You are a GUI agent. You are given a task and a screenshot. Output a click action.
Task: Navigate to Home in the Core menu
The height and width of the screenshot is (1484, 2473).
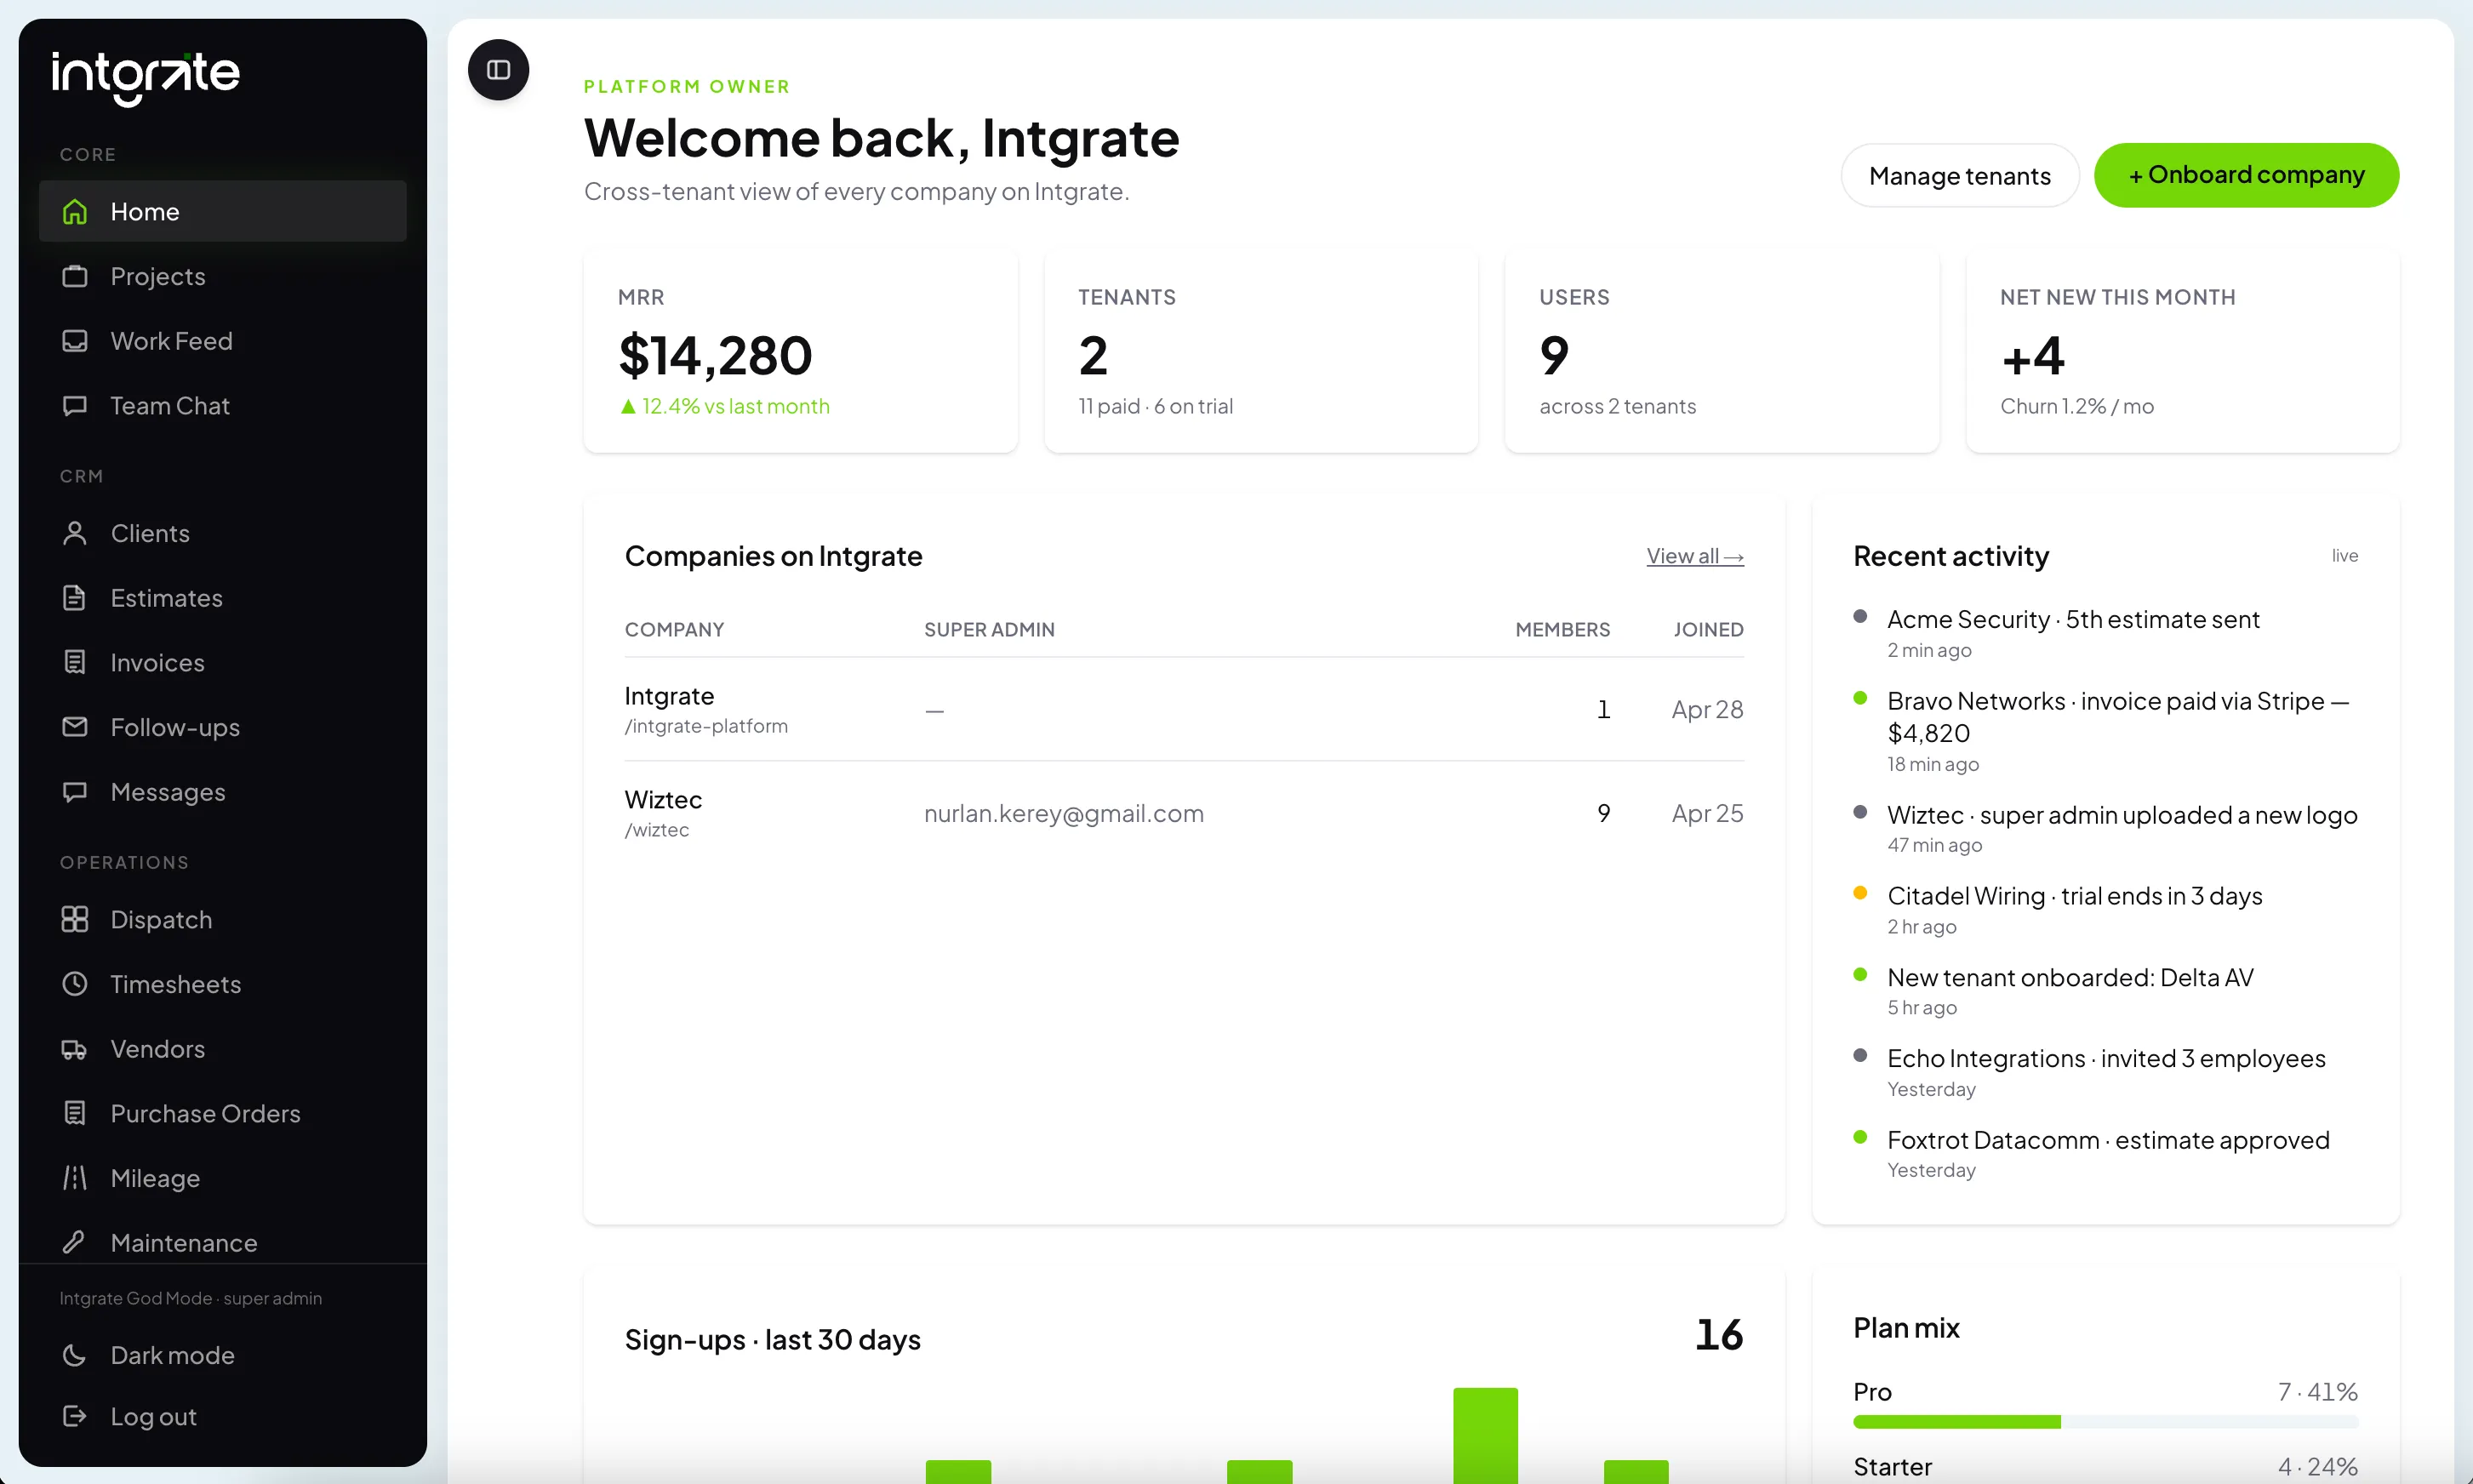145,211
